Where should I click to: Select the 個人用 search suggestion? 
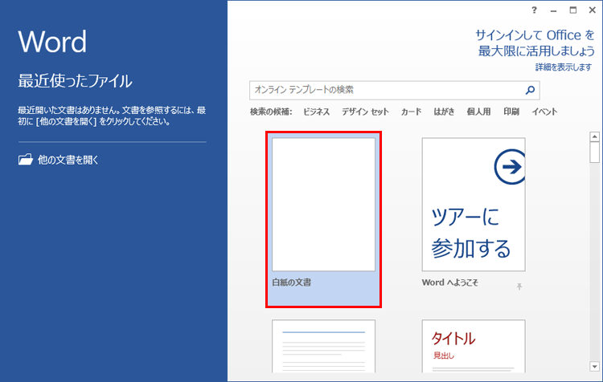click(x=479, y=112)
